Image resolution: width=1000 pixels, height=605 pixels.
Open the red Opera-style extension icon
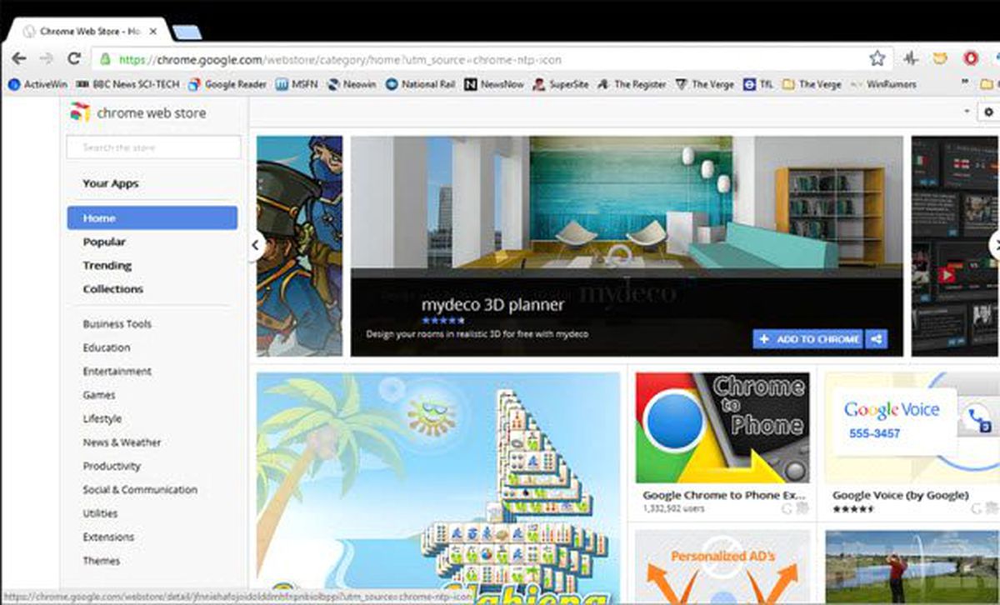point(970,59)
